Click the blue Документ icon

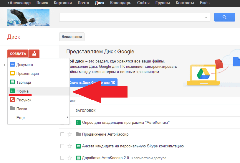tap(12, 64)
